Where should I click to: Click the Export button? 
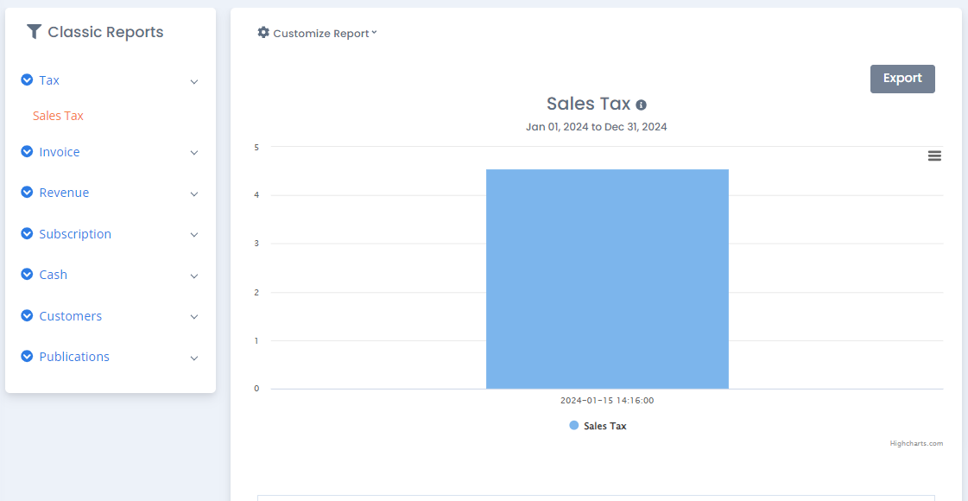point(902,79)
